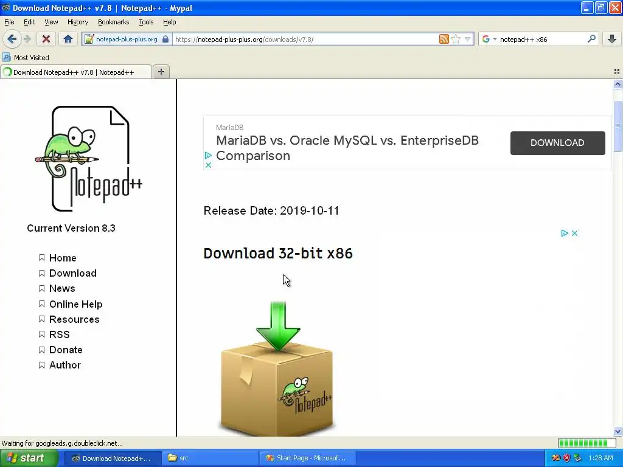
Task: Click the search magnifier icon
Action: [x=591, y=39]
